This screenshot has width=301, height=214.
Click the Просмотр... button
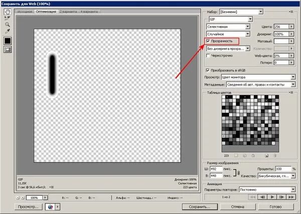[30, 206]
